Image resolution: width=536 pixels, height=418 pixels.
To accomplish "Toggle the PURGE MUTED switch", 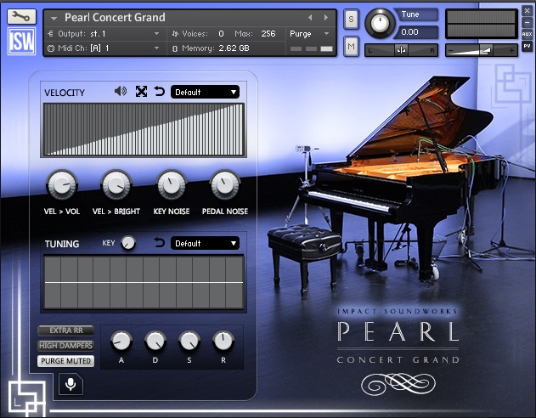I will pos(65,361).
